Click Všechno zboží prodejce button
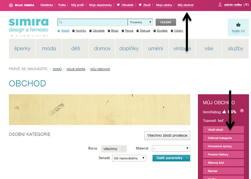Image resolution: width=251 pixels, height=179 pixels. (167, 136)
